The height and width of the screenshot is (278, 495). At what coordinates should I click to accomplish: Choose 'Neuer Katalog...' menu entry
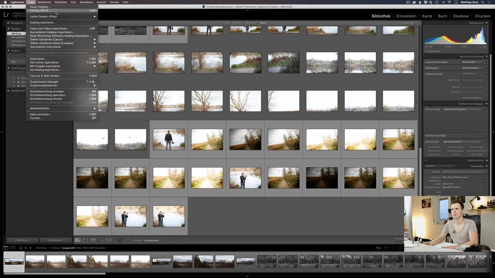click(62, 7)
